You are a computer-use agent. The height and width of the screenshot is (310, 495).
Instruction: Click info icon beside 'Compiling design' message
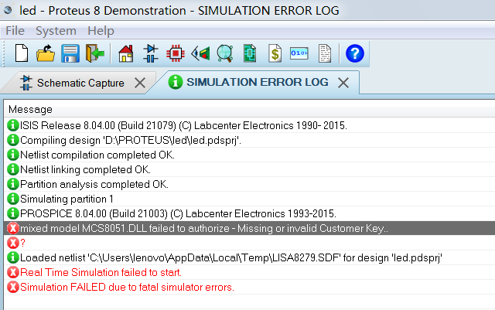[13, 140]
